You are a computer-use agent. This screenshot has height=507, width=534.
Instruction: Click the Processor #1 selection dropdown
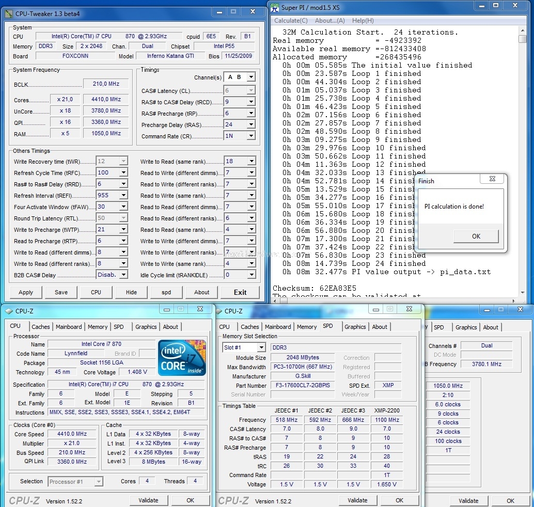coord(75,482)
